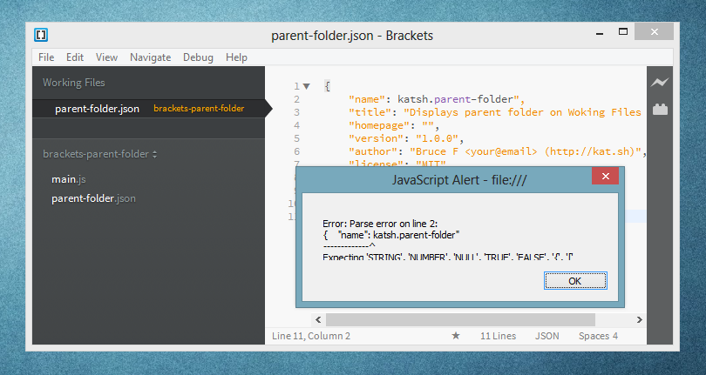This screenshot has width=706, height=375.
Task: Select parent-folder.json in Working Files
Action: click(148, 109)
